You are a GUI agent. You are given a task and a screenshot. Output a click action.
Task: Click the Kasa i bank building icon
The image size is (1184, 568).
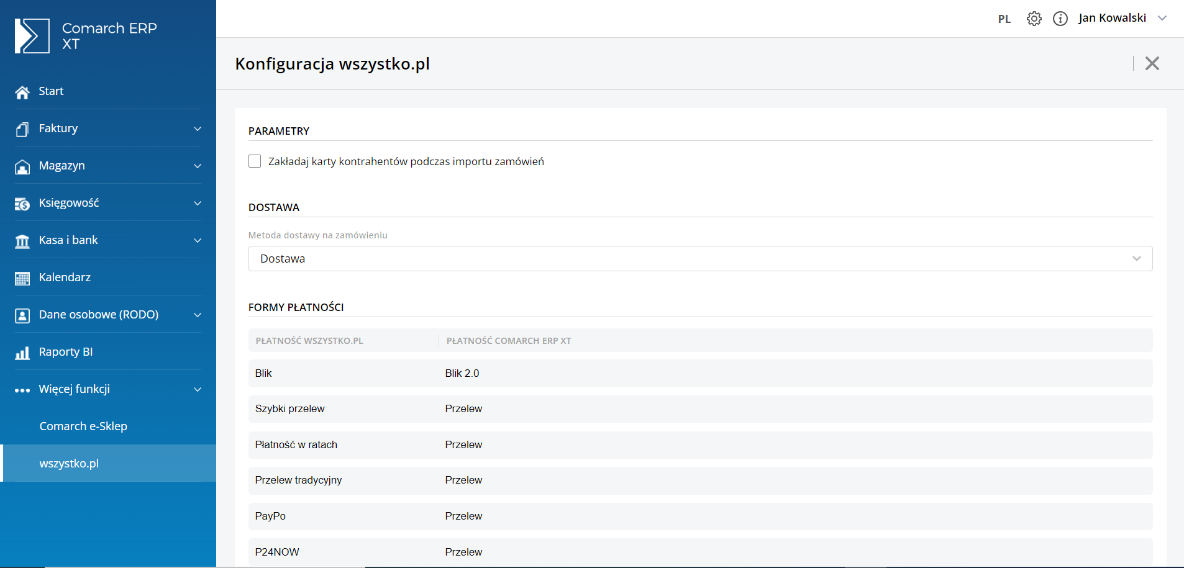(x=22, y=241)
